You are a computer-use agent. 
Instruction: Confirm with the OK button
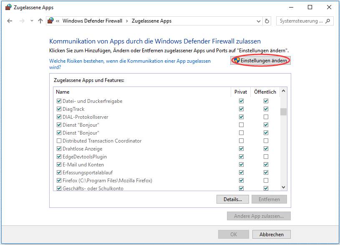(x=234, y=235)
